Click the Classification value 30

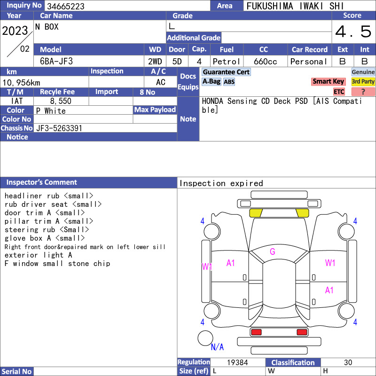tap(348, 362)
